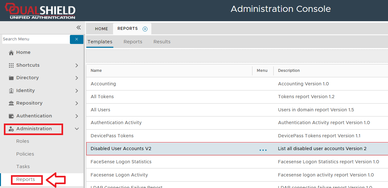Click the Administration user-gear icon
This screenshot has width=388, height=188.
point(11,129)
